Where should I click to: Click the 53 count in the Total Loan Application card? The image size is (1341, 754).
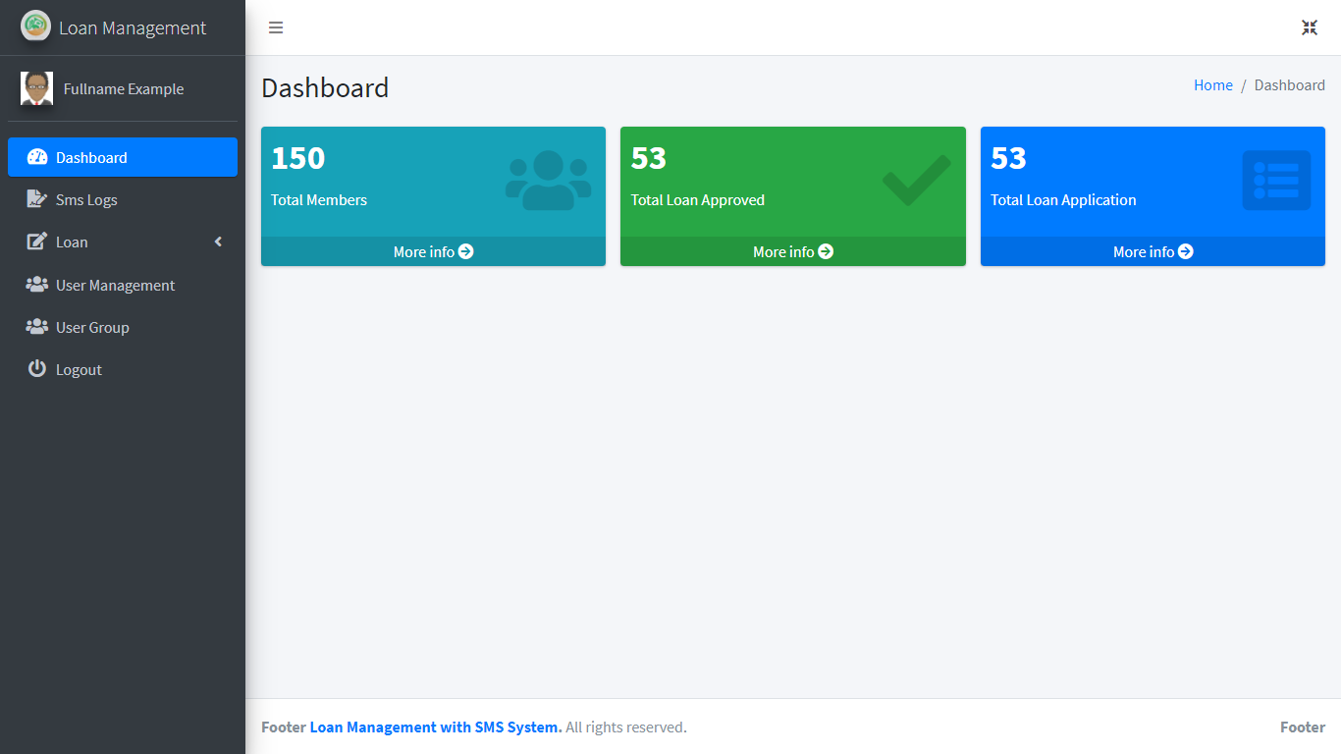tap(1009, 158)
